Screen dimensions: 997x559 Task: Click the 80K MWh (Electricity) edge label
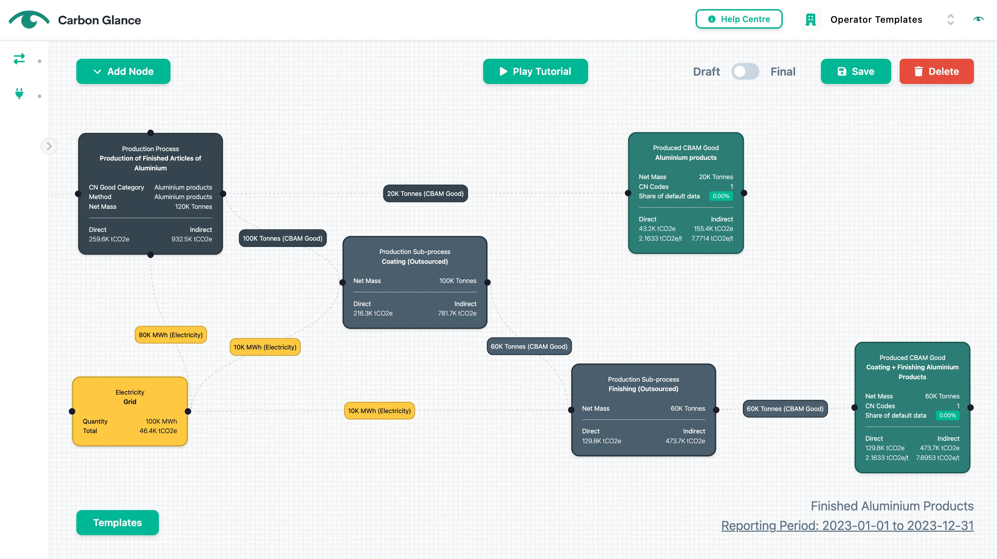[x=171, y=335]
